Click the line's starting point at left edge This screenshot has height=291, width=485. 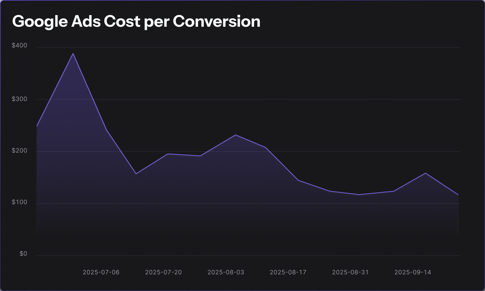pyautogui.click(x=37, y=126)
